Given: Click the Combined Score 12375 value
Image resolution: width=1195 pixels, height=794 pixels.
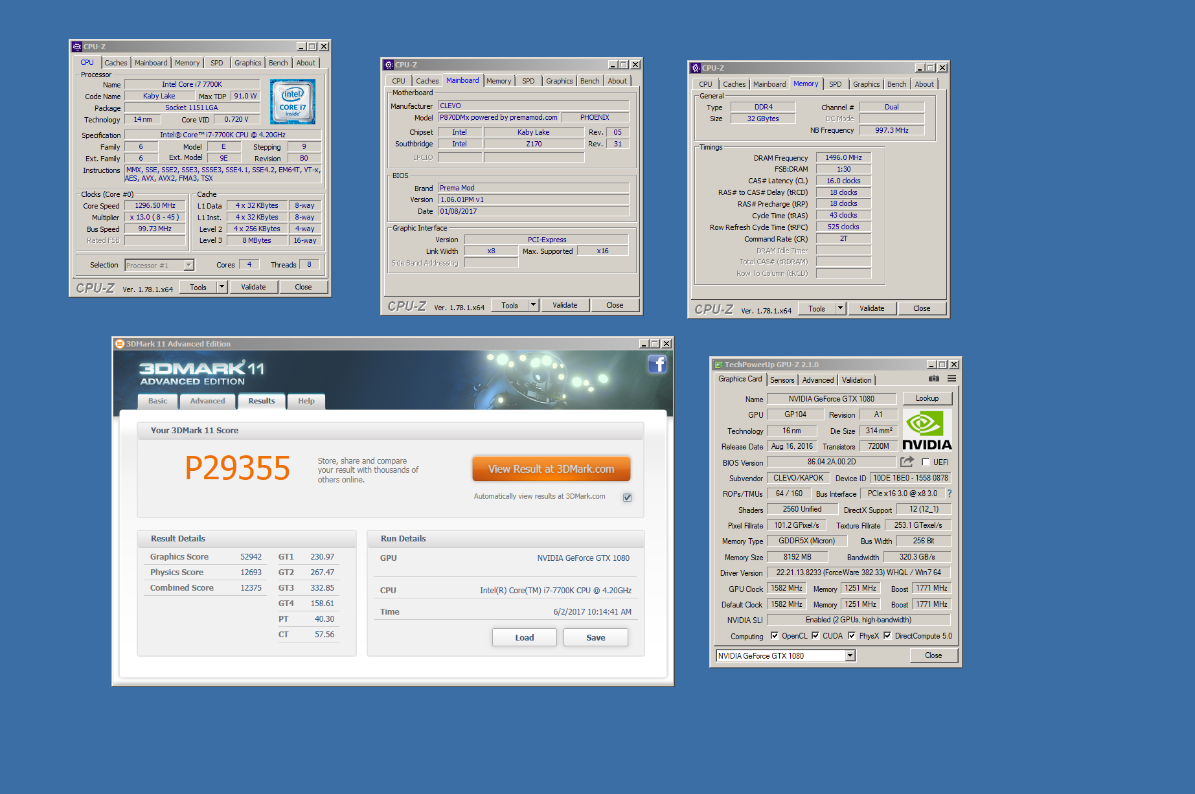Looking at the screenshot, I should [x=251, y=588].
